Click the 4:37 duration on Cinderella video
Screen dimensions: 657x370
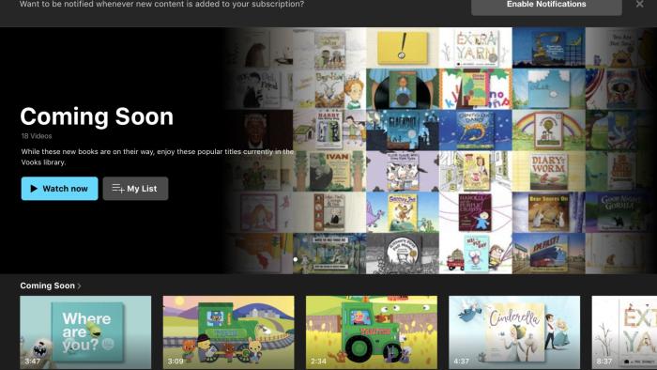(x=462, y=361)
